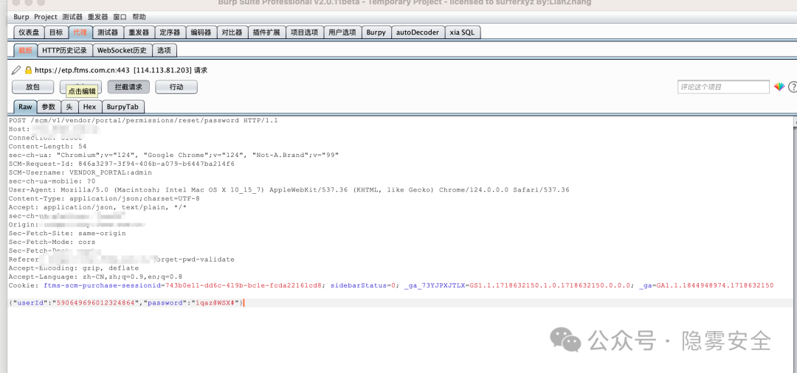
Task: Open the 窗口 menu
Action: (x=120, y=17)
